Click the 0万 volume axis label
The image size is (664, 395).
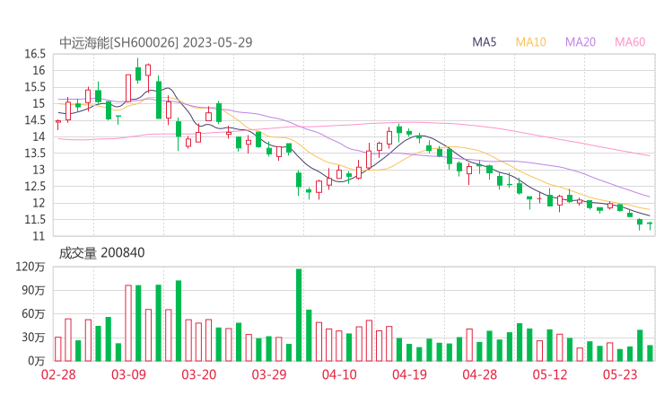(37, 361)
